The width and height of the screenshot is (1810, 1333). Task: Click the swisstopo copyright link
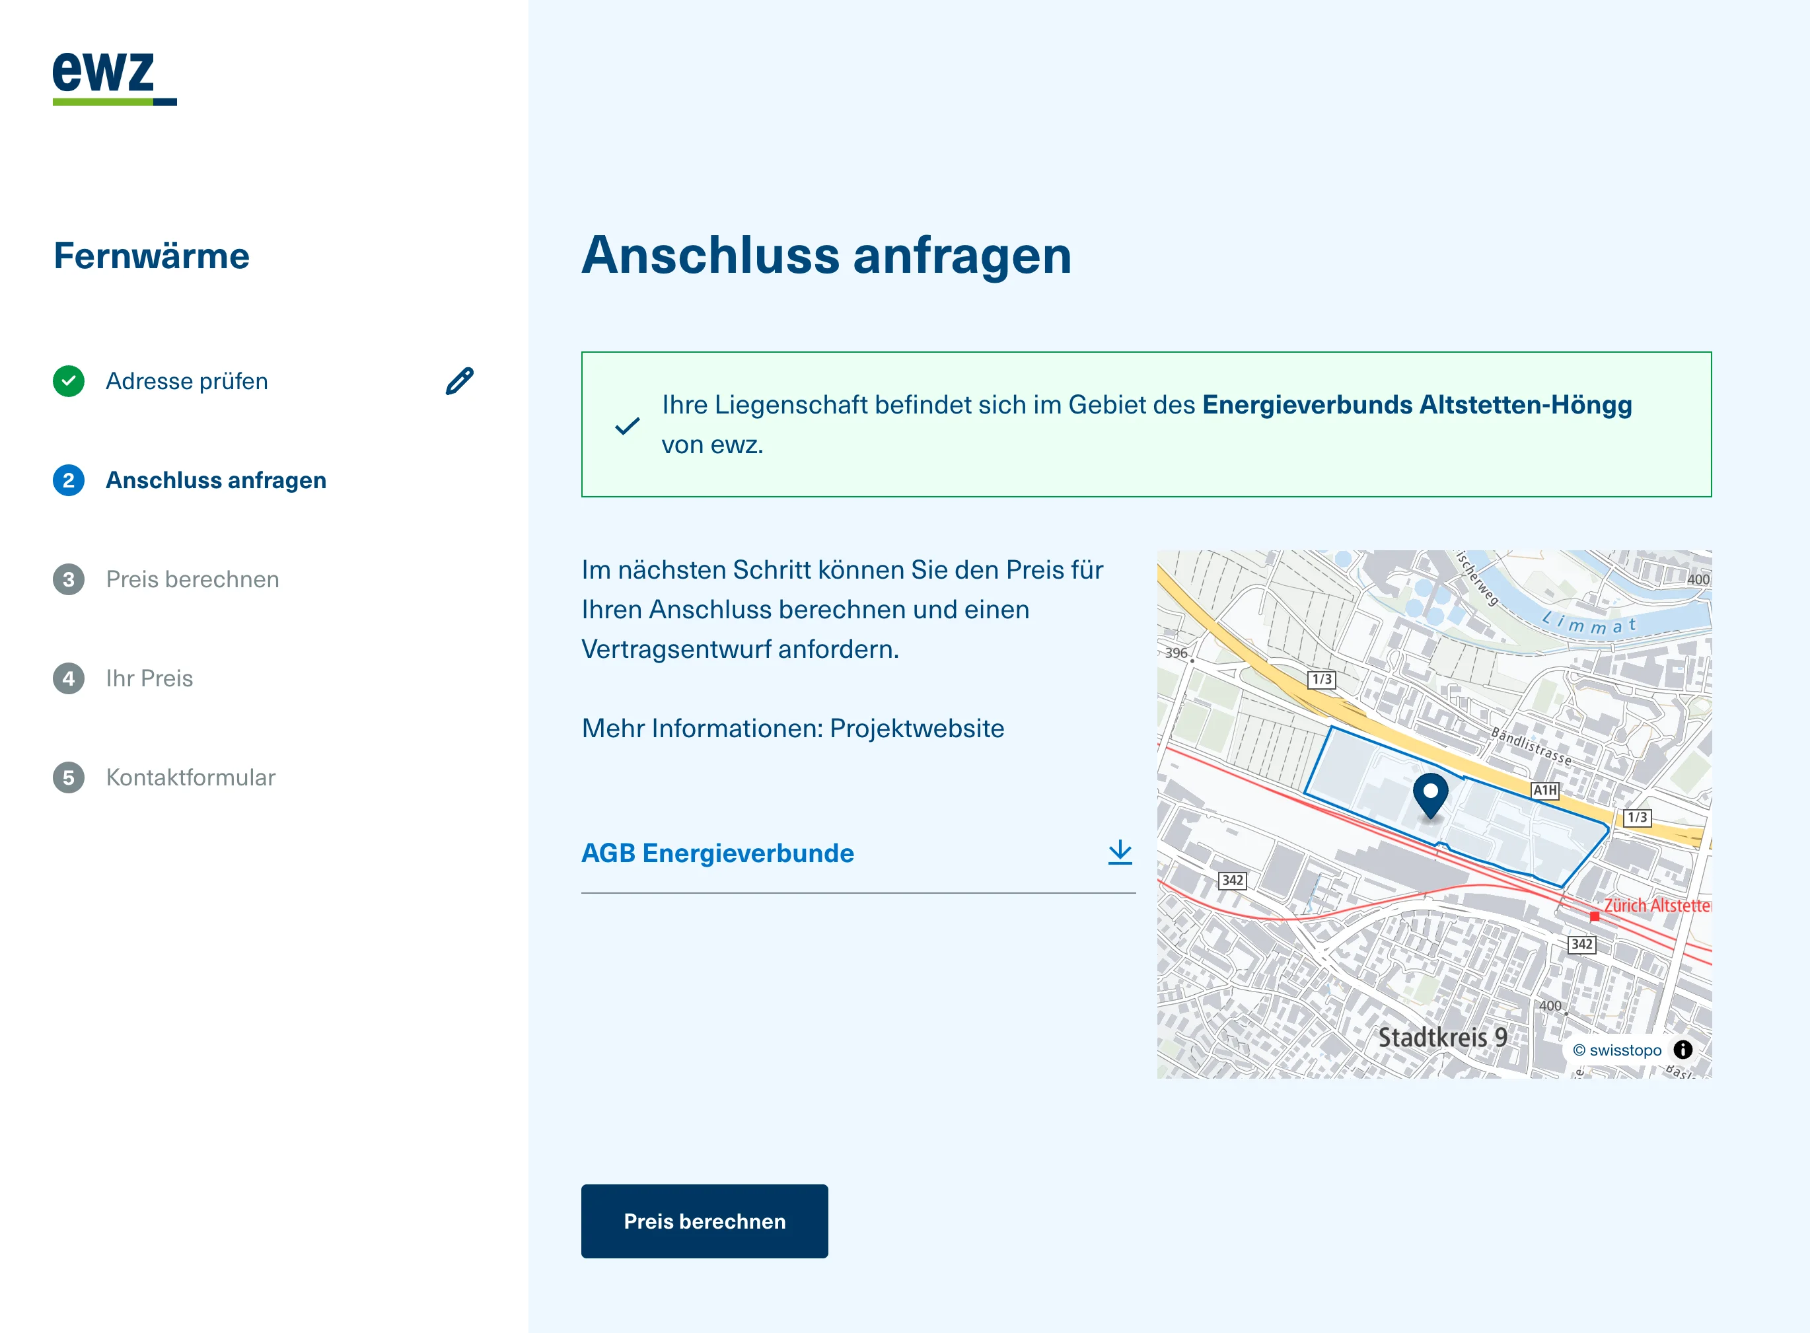point(1617,1050)
